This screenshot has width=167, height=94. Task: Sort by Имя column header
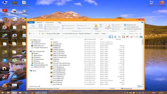pos(52,39)
